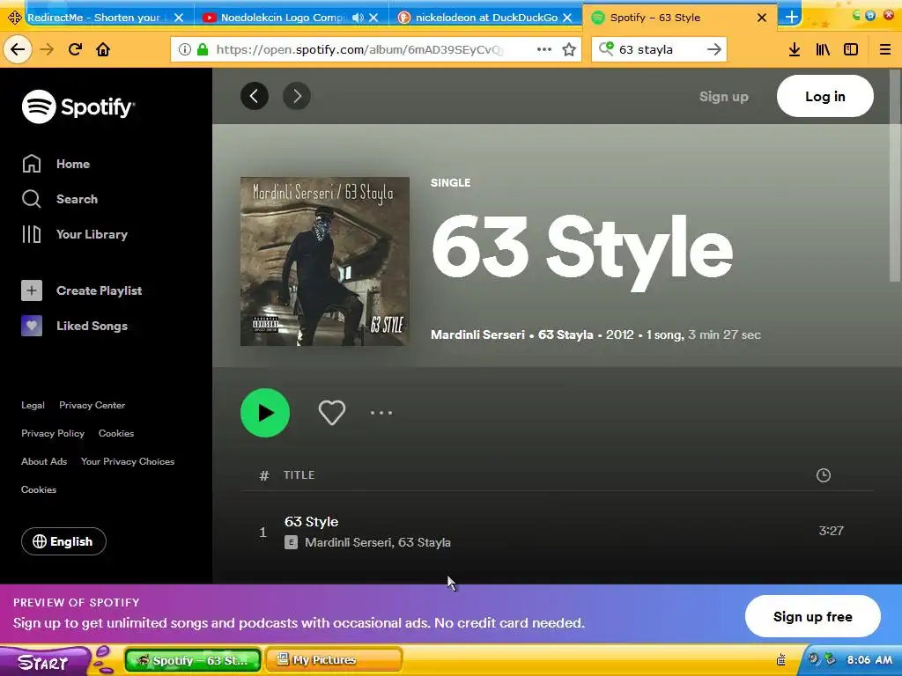902x676 pixels.
Task: Click the track duration 3:27
Action: click(832, 531)
